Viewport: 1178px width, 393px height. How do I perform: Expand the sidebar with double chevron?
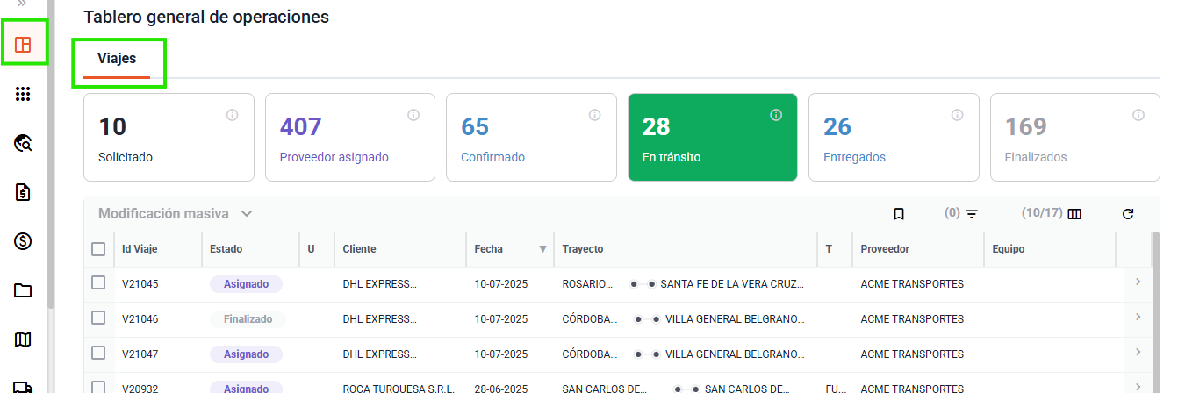(x=23, y=4)
